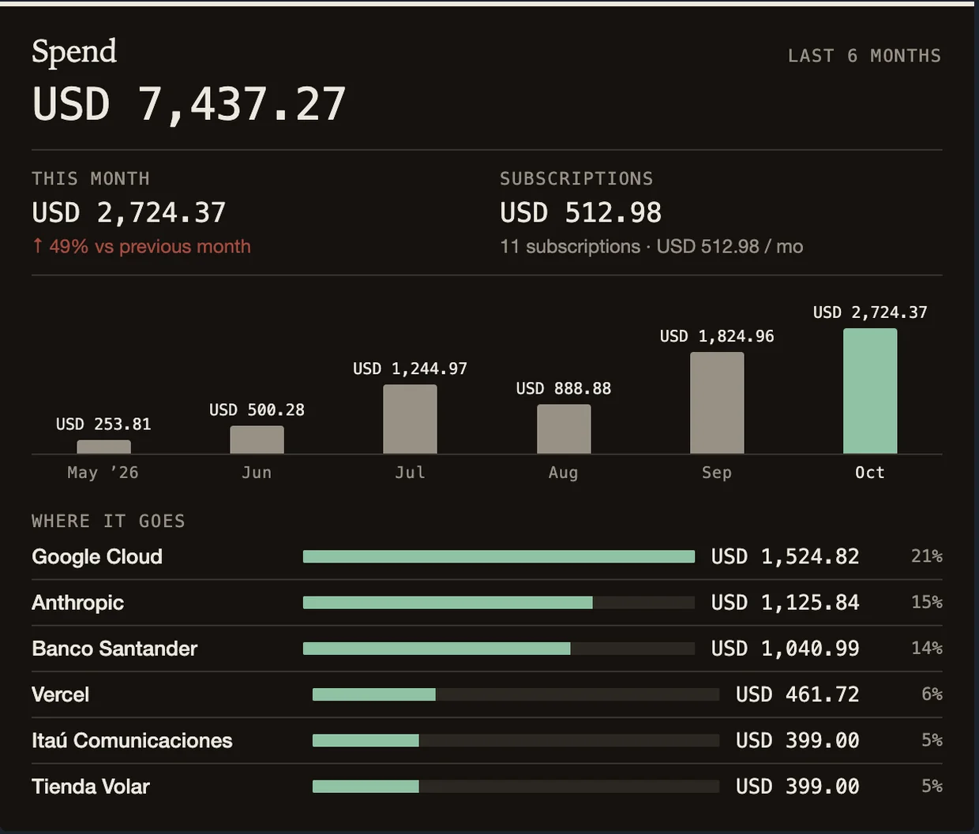Click the Spend heading
Viewport: 979px width, 834px height.
pyautogui.click(x=74, y=52)
